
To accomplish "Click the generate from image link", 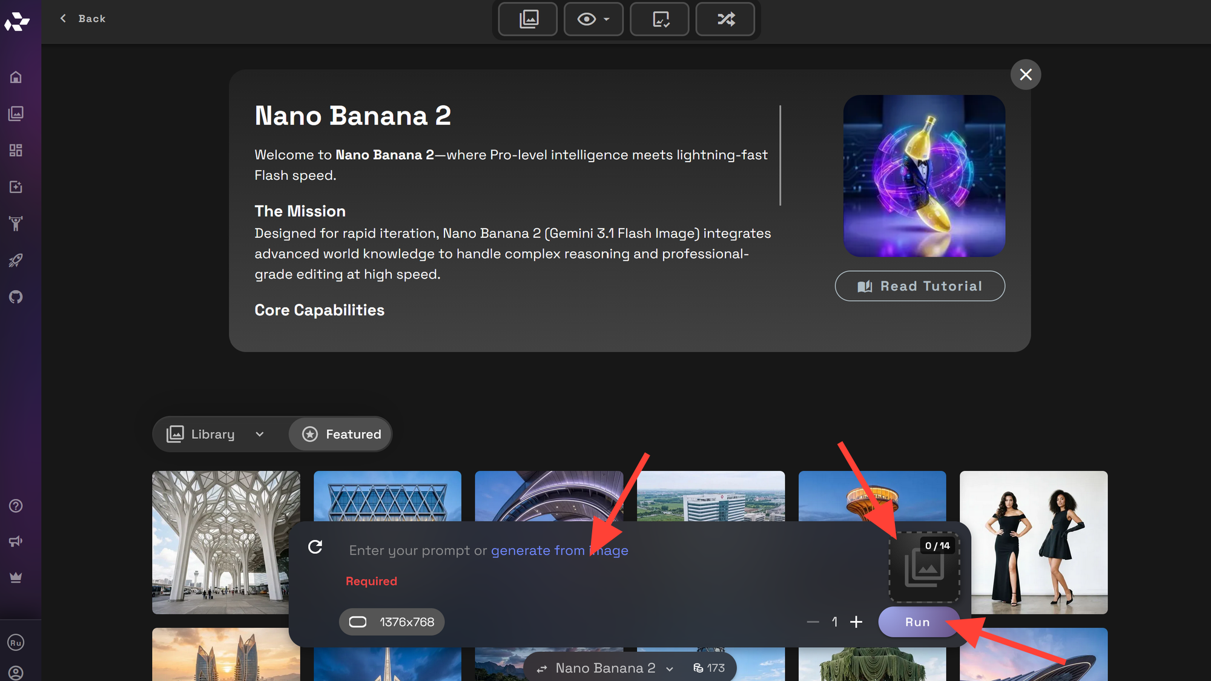I will point(559,550).
